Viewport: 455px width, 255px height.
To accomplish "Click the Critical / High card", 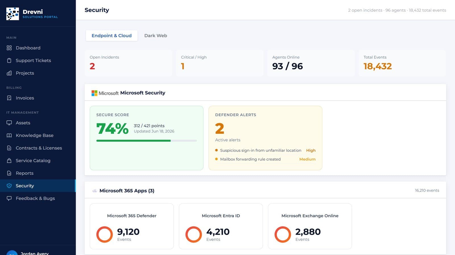I will pyautogui.click(x=220, y=63).
